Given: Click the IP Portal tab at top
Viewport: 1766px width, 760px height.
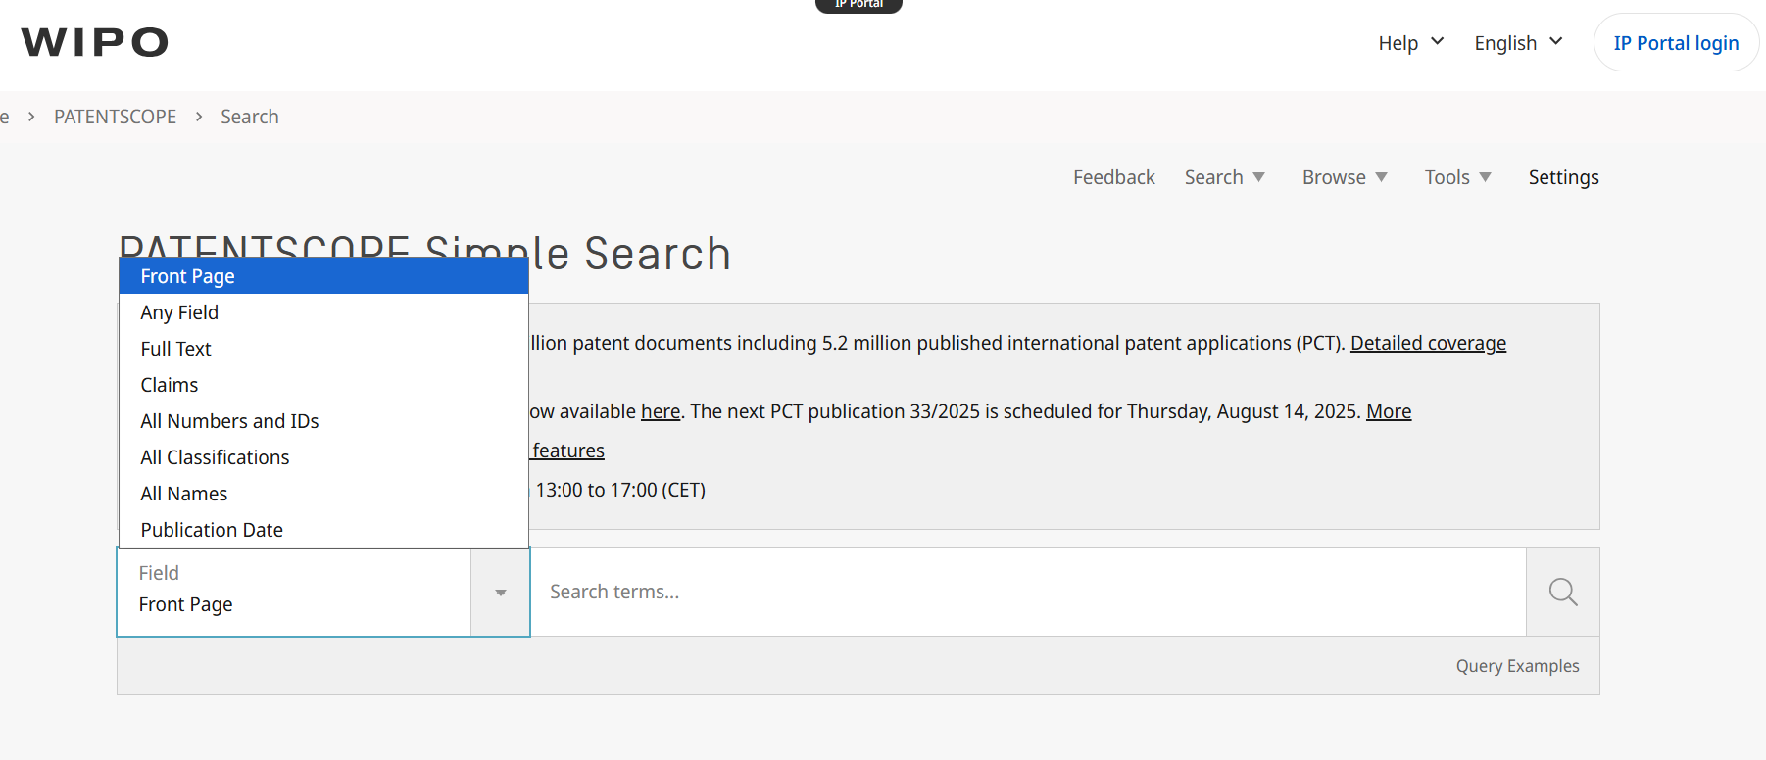Looking at the screenshot, I should coord(858,5).
